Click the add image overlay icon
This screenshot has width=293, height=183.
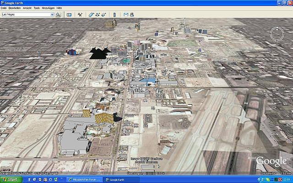[x=104, y=15]
